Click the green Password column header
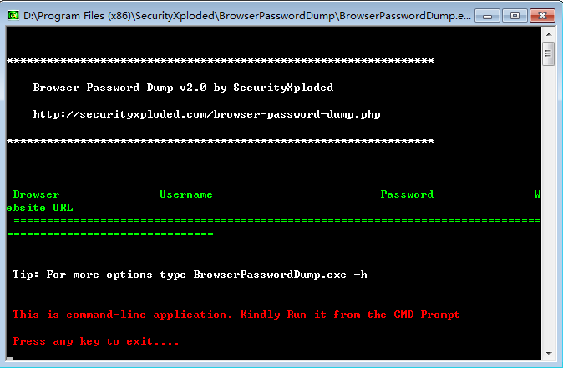Viewport: 563px width, 368px height. click(x=407, y=194)
